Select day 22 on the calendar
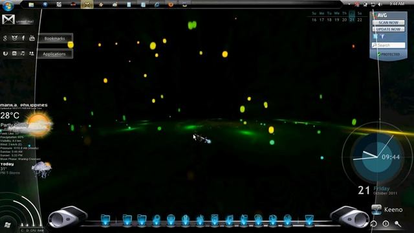The height and width of the screenshot is (233, 414). [x=360, y=20]
